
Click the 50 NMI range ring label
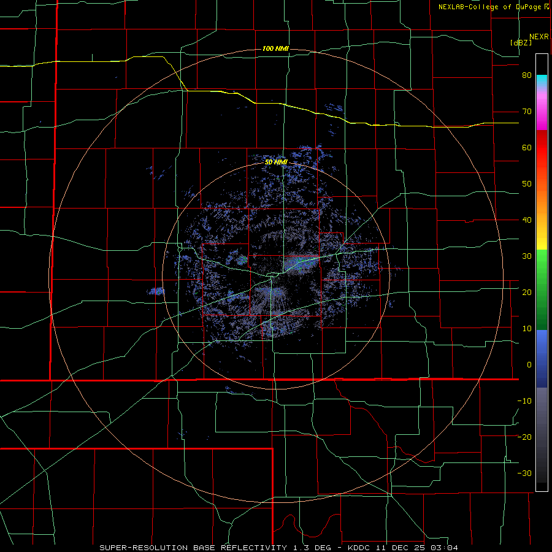point(276,163)
